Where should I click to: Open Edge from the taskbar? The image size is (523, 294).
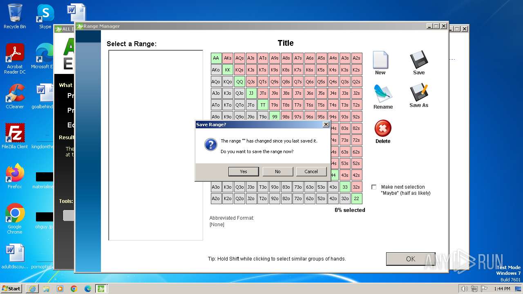click(88, 289)
